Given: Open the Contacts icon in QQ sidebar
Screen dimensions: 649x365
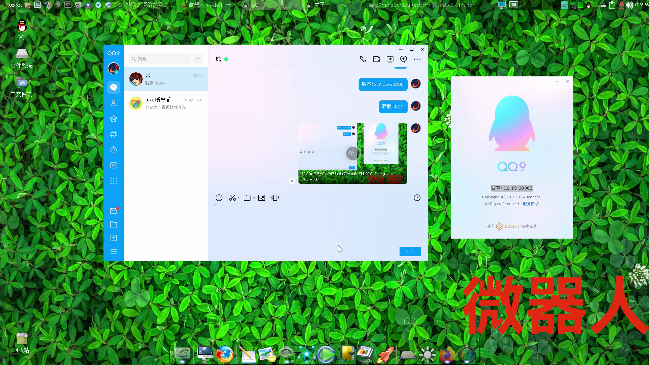Looking at the screenshot, I should 114,103.
